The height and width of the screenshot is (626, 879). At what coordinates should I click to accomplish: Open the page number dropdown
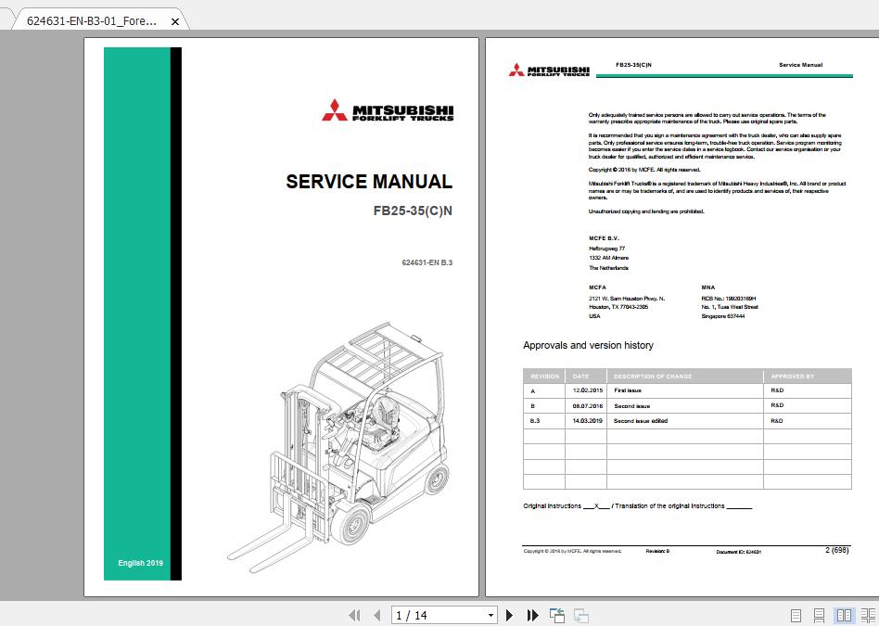pyautogui.click(x=492, y=615)
